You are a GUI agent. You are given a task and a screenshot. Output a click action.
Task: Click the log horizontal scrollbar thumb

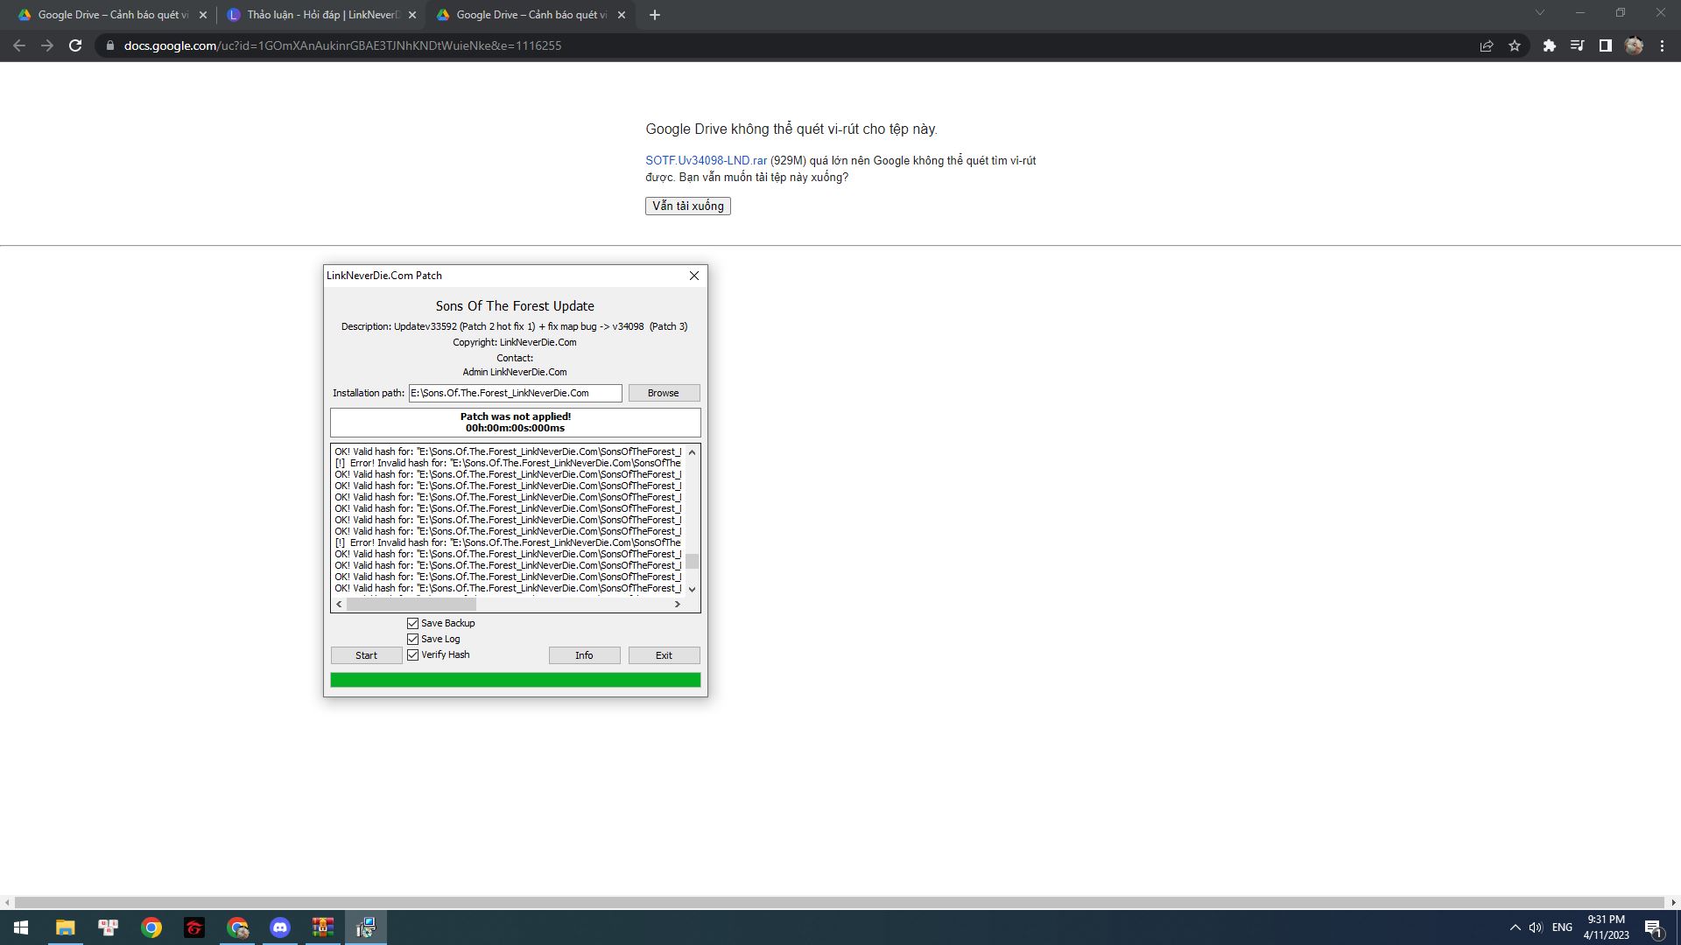(411, 605)
